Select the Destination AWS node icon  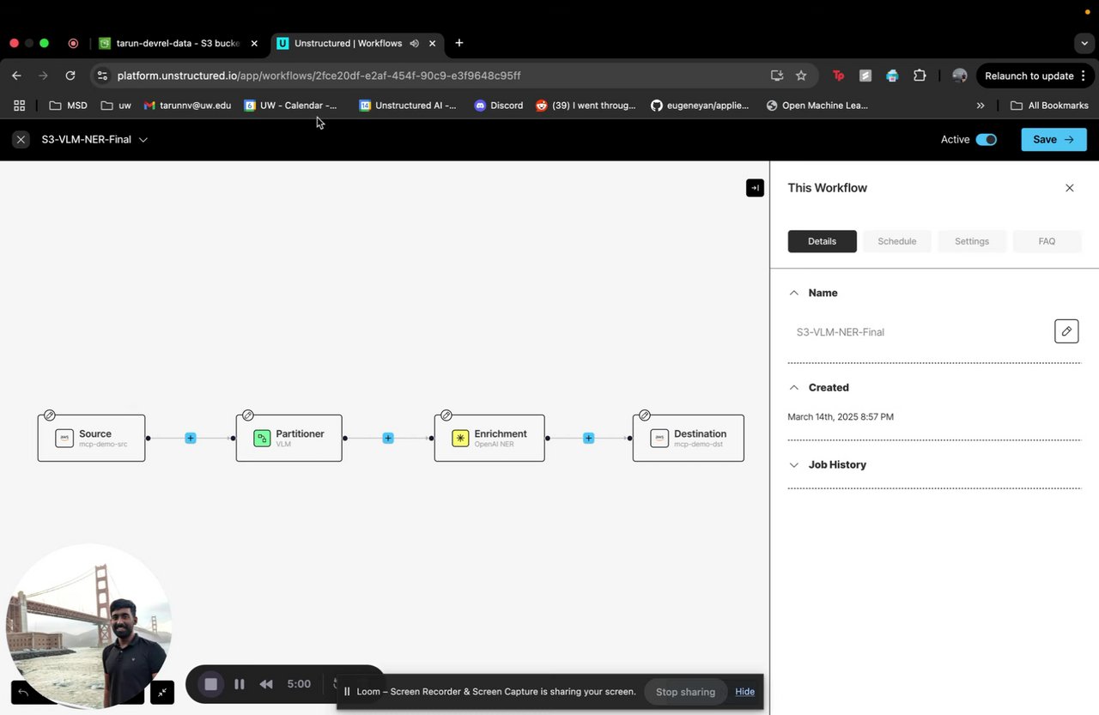(x=659, y=438)
